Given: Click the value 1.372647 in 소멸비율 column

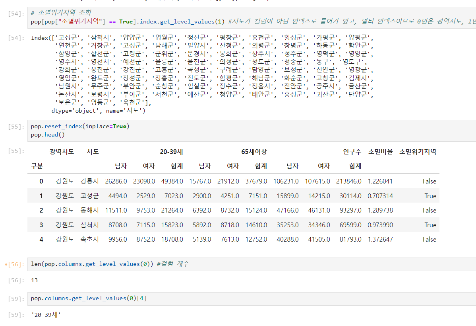Looking at the screenshot, I should [x=380, y=239].
